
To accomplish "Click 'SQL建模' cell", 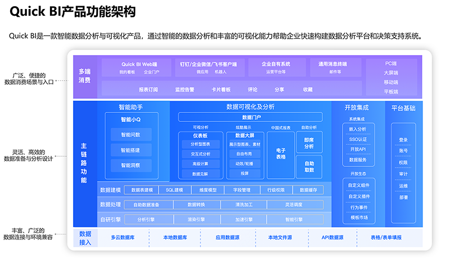I will (174, 190).
